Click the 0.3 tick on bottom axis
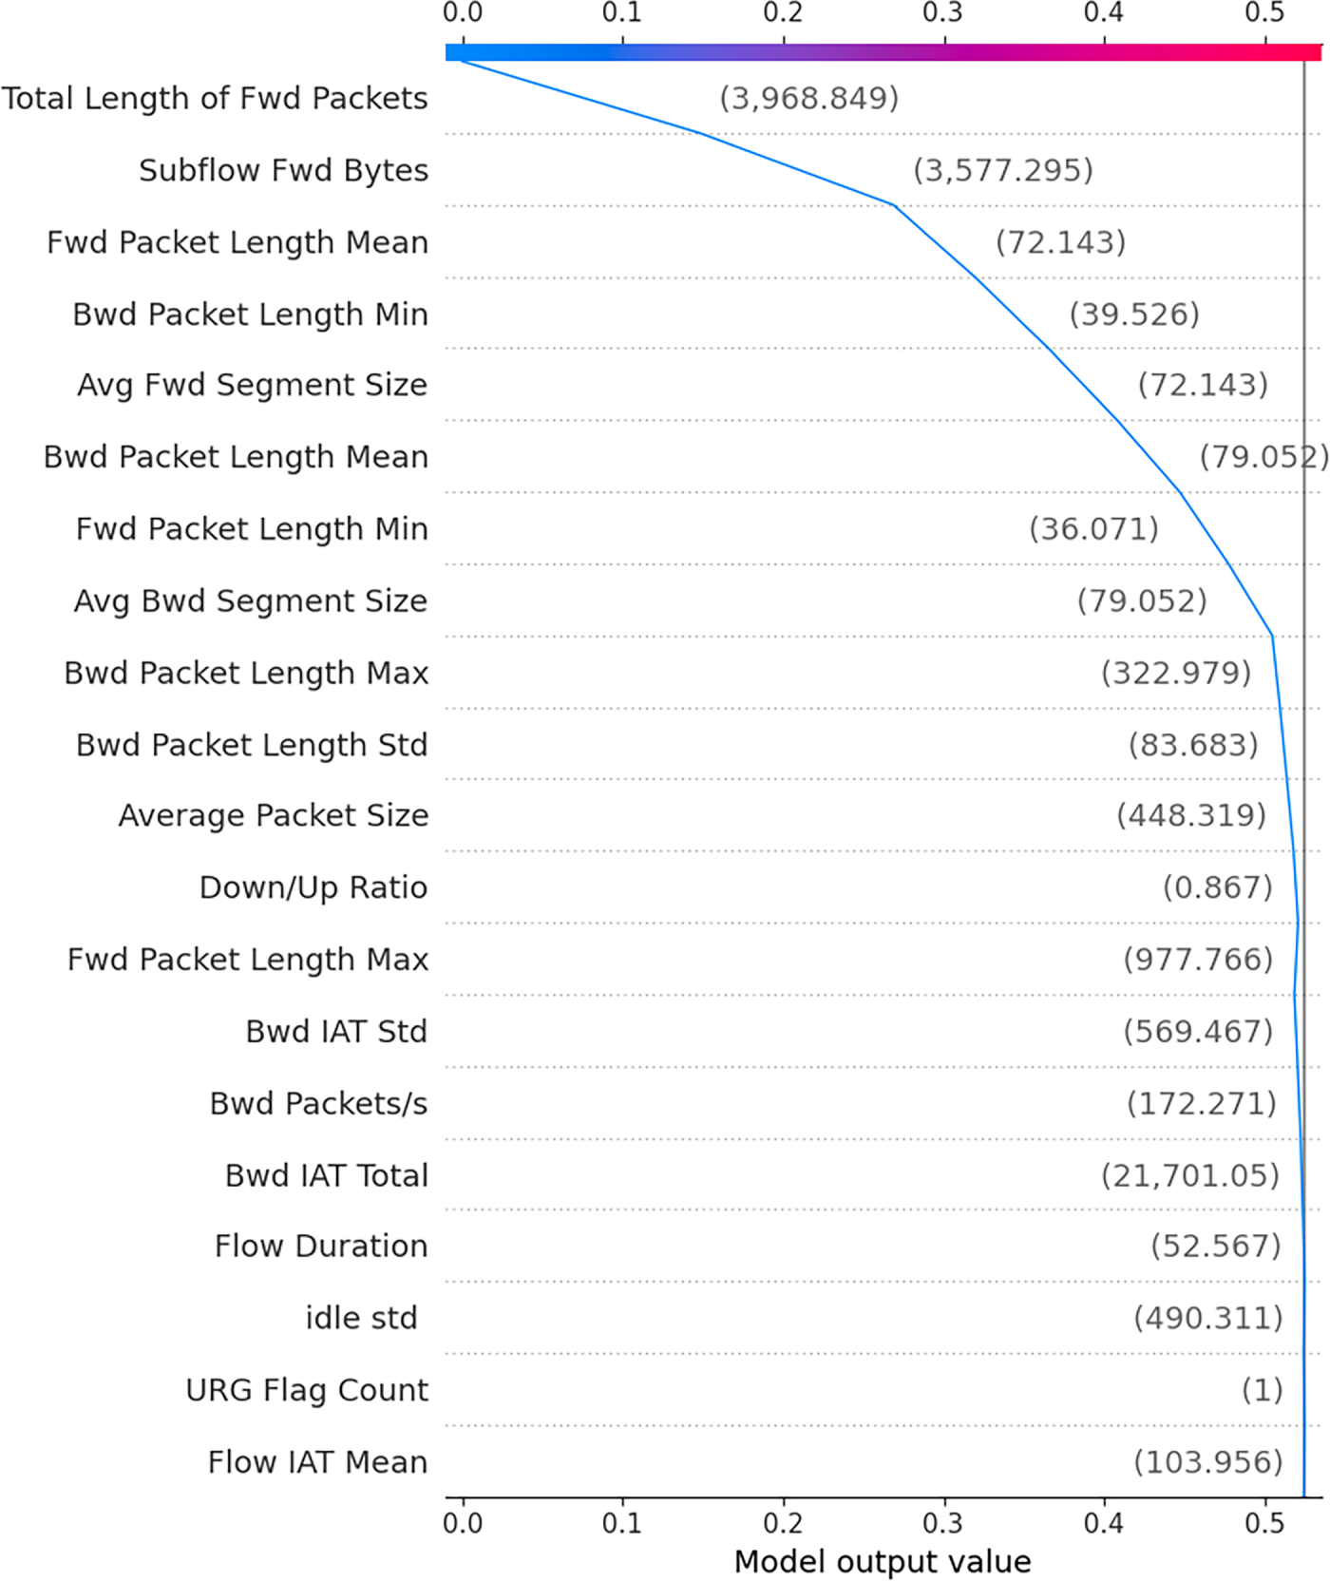 [943, 1523]
